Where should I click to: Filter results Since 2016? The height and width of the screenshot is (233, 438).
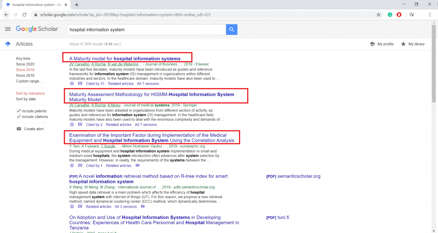click(x=25, y=75)
